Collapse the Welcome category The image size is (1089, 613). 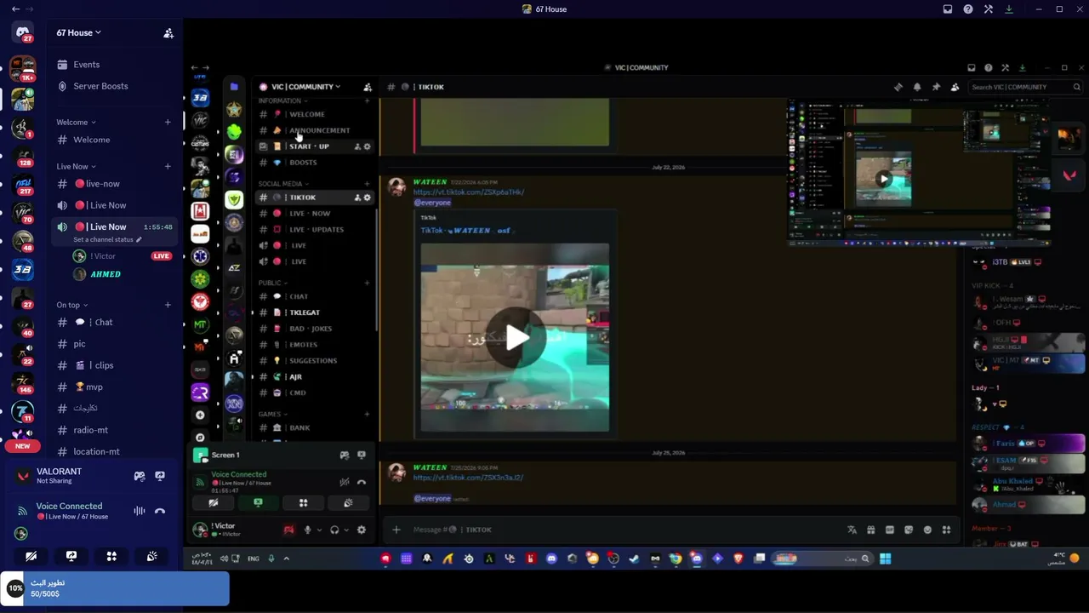76,123
